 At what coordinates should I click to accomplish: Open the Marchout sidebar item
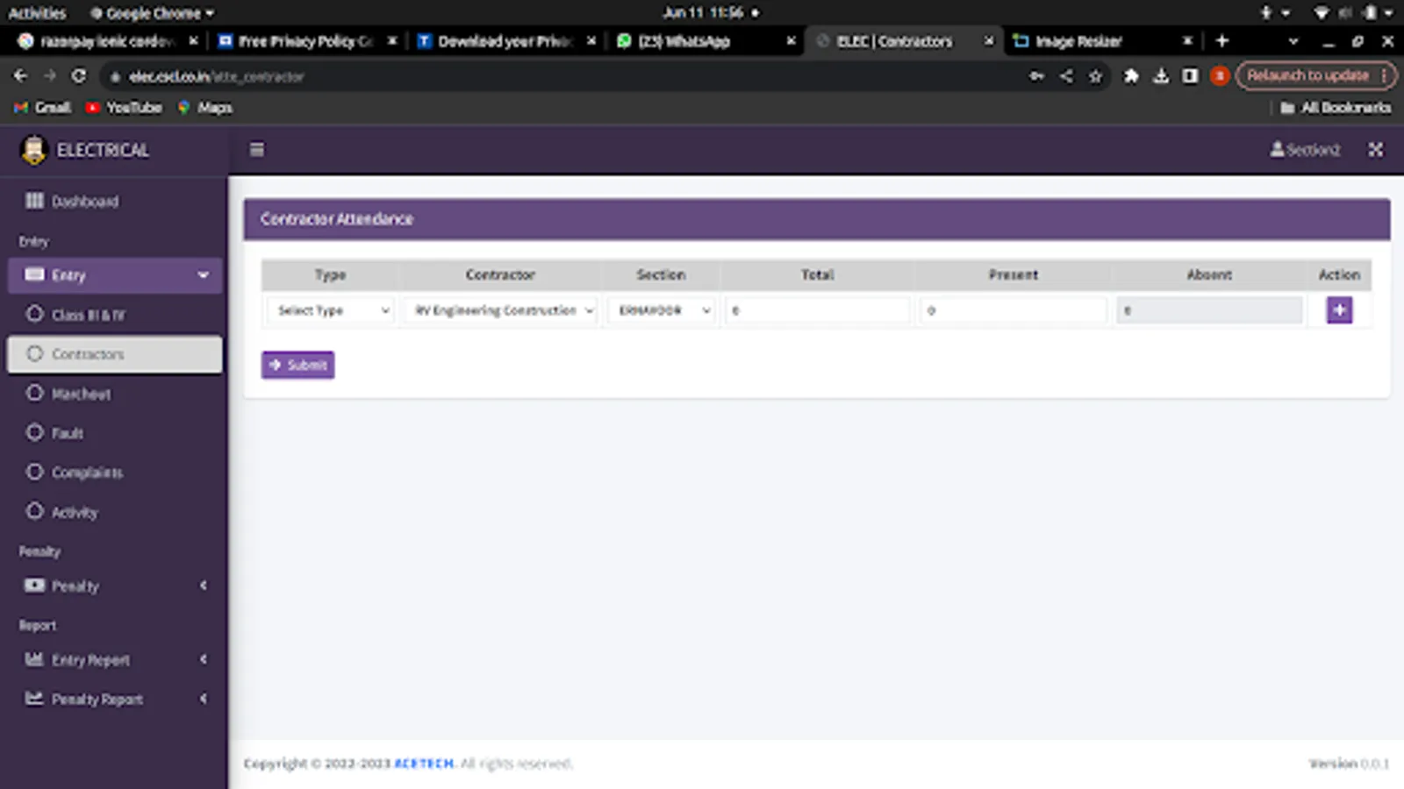pyautogui.click(x=114, y=394)
